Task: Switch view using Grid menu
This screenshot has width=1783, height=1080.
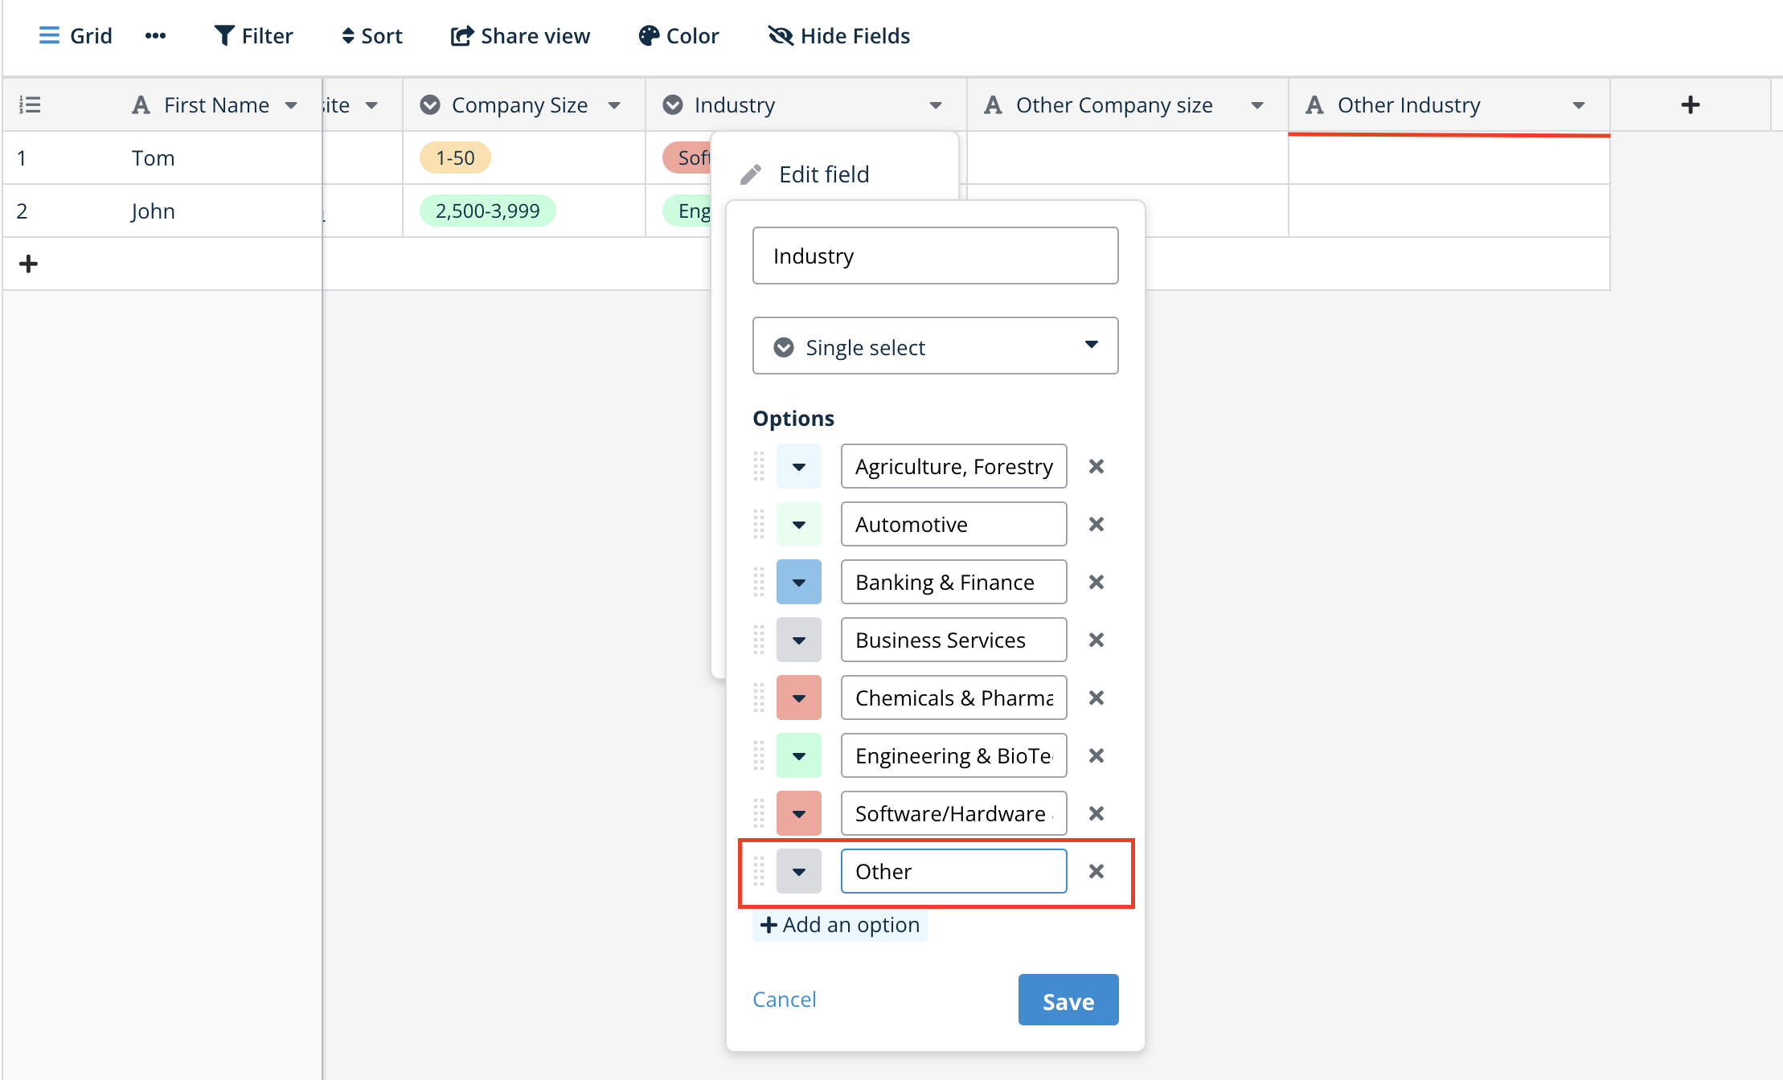Action: pos(75,36)
